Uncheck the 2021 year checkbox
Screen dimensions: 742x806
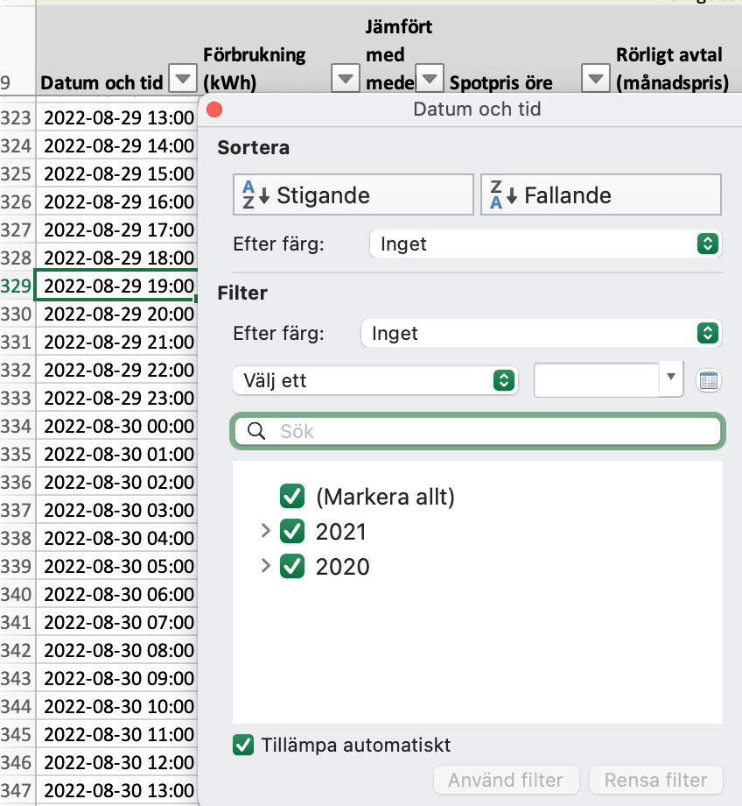pos(292,532)
